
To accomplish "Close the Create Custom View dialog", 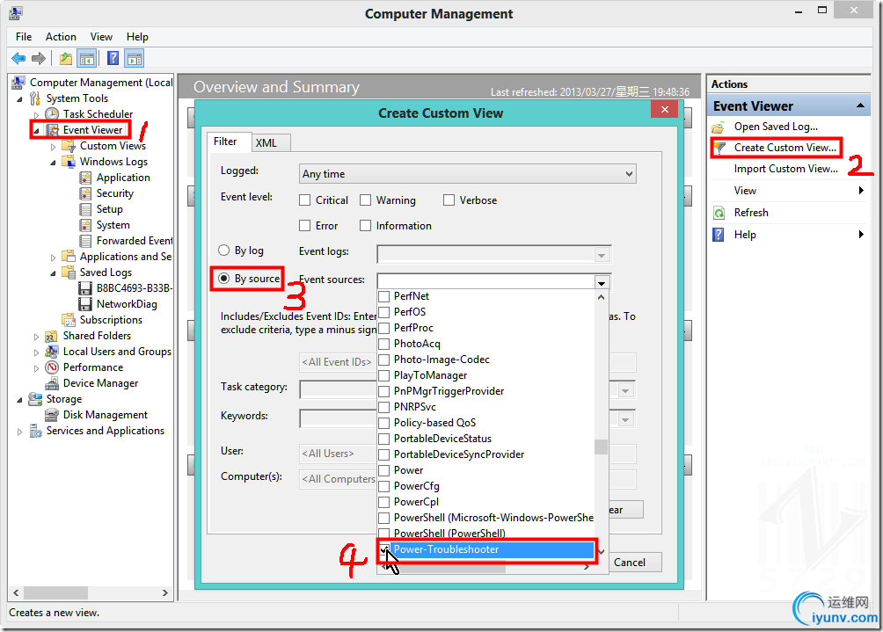I will coord(665,109).
